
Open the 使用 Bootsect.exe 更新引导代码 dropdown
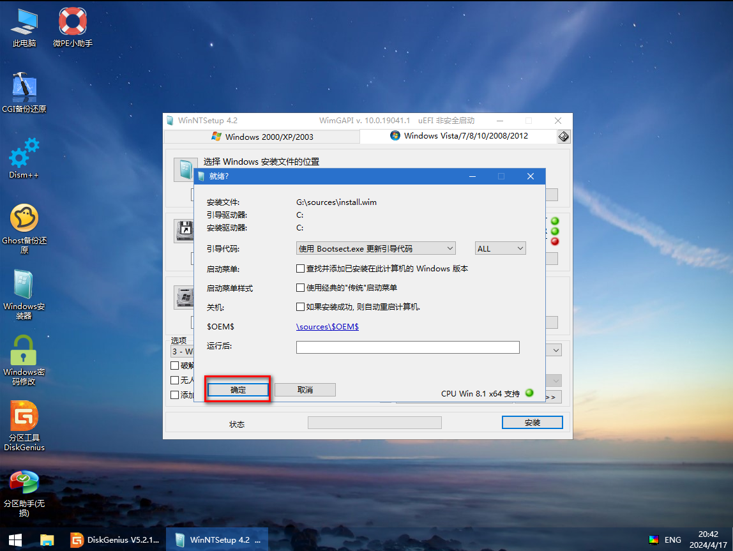tap(376, 248)
